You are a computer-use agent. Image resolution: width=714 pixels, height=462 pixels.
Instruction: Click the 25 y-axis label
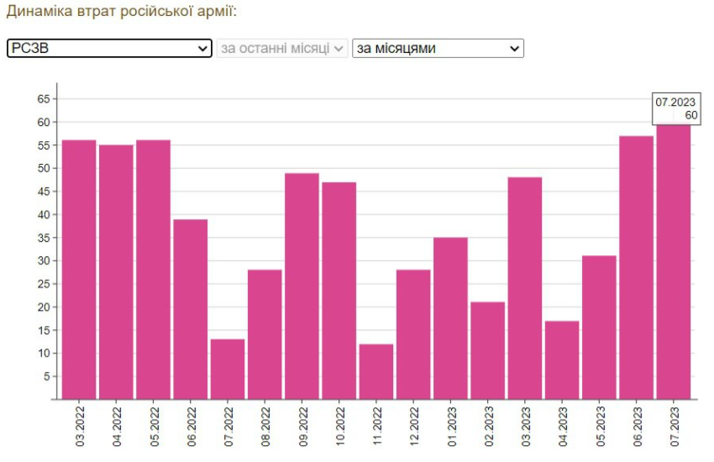pyautogui.click(x=44, y=284)
